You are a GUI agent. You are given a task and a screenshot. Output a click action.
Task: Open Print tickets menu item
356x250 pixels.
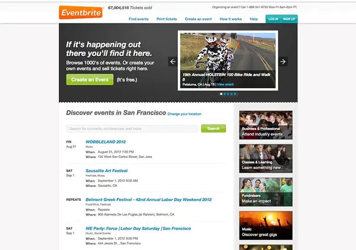[167, 19]
